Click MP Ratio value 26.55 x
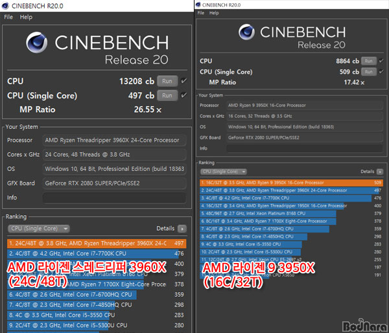This screenshot has width=389, height=333. [x=148, y=109]
